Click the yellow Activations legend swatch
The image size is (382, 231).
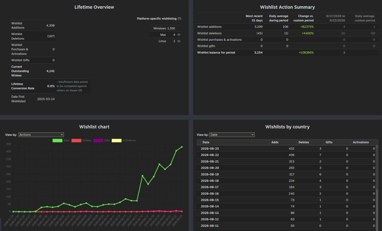[117, 140]
